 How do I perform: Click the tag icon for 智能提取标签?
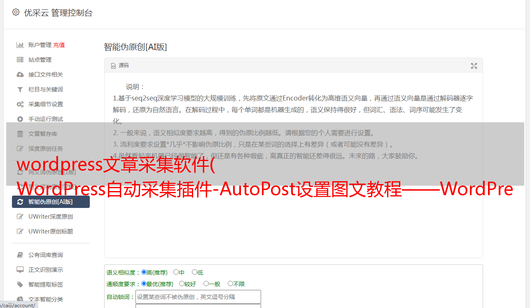click(x=20, y=285)
